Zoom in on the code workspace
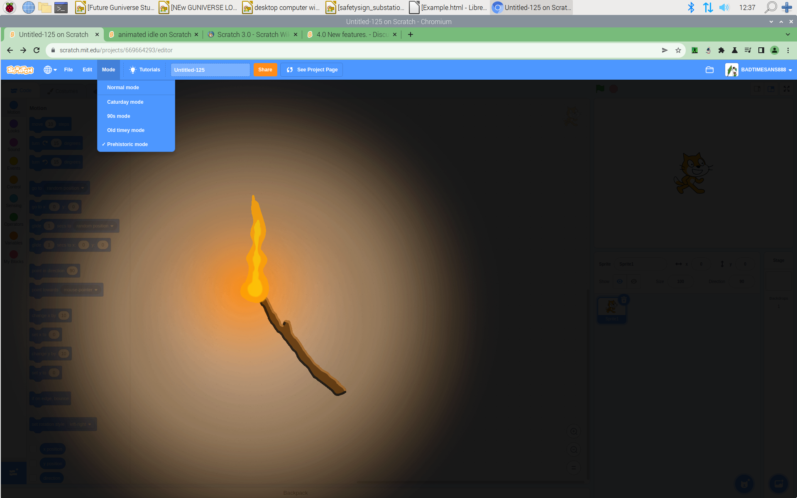This screenshot has width=797, height=498. (573, 431)
